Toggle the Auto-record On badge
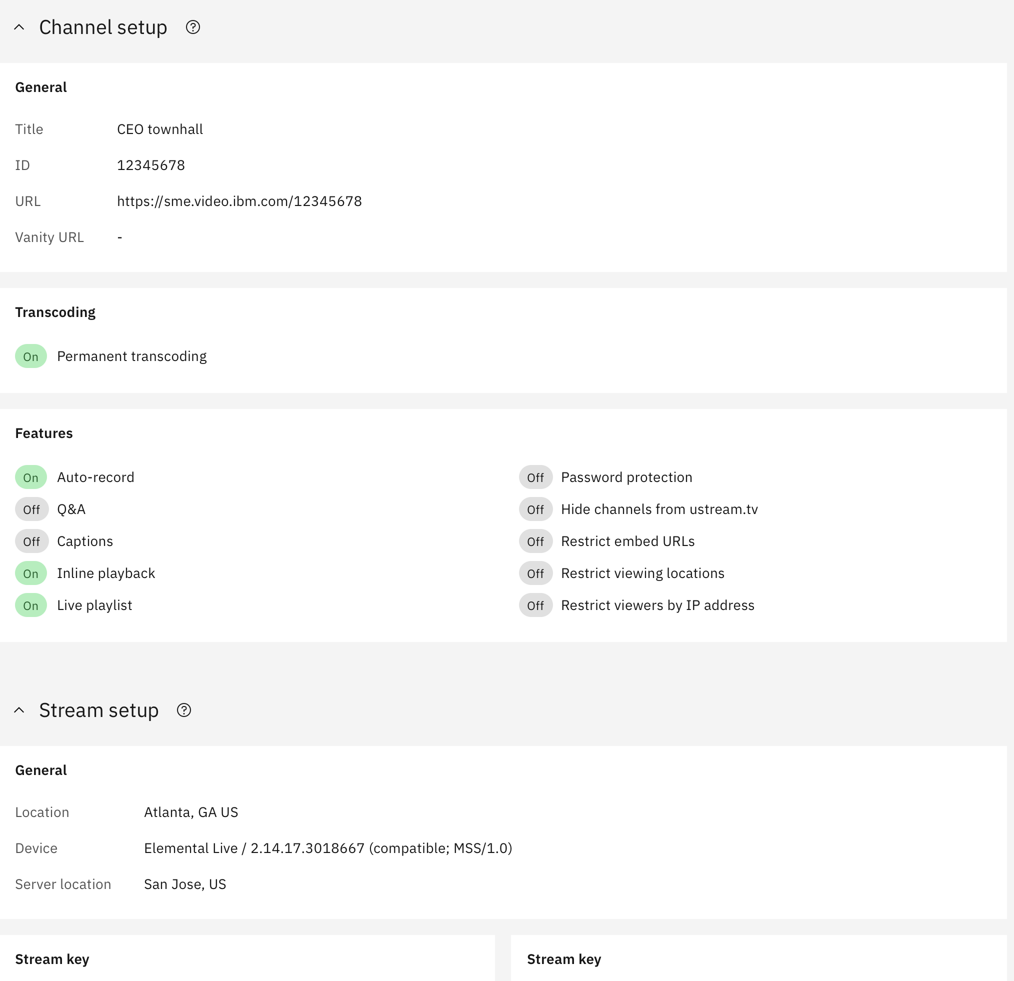Screen dimensions: 1014x981 point(31,477)
